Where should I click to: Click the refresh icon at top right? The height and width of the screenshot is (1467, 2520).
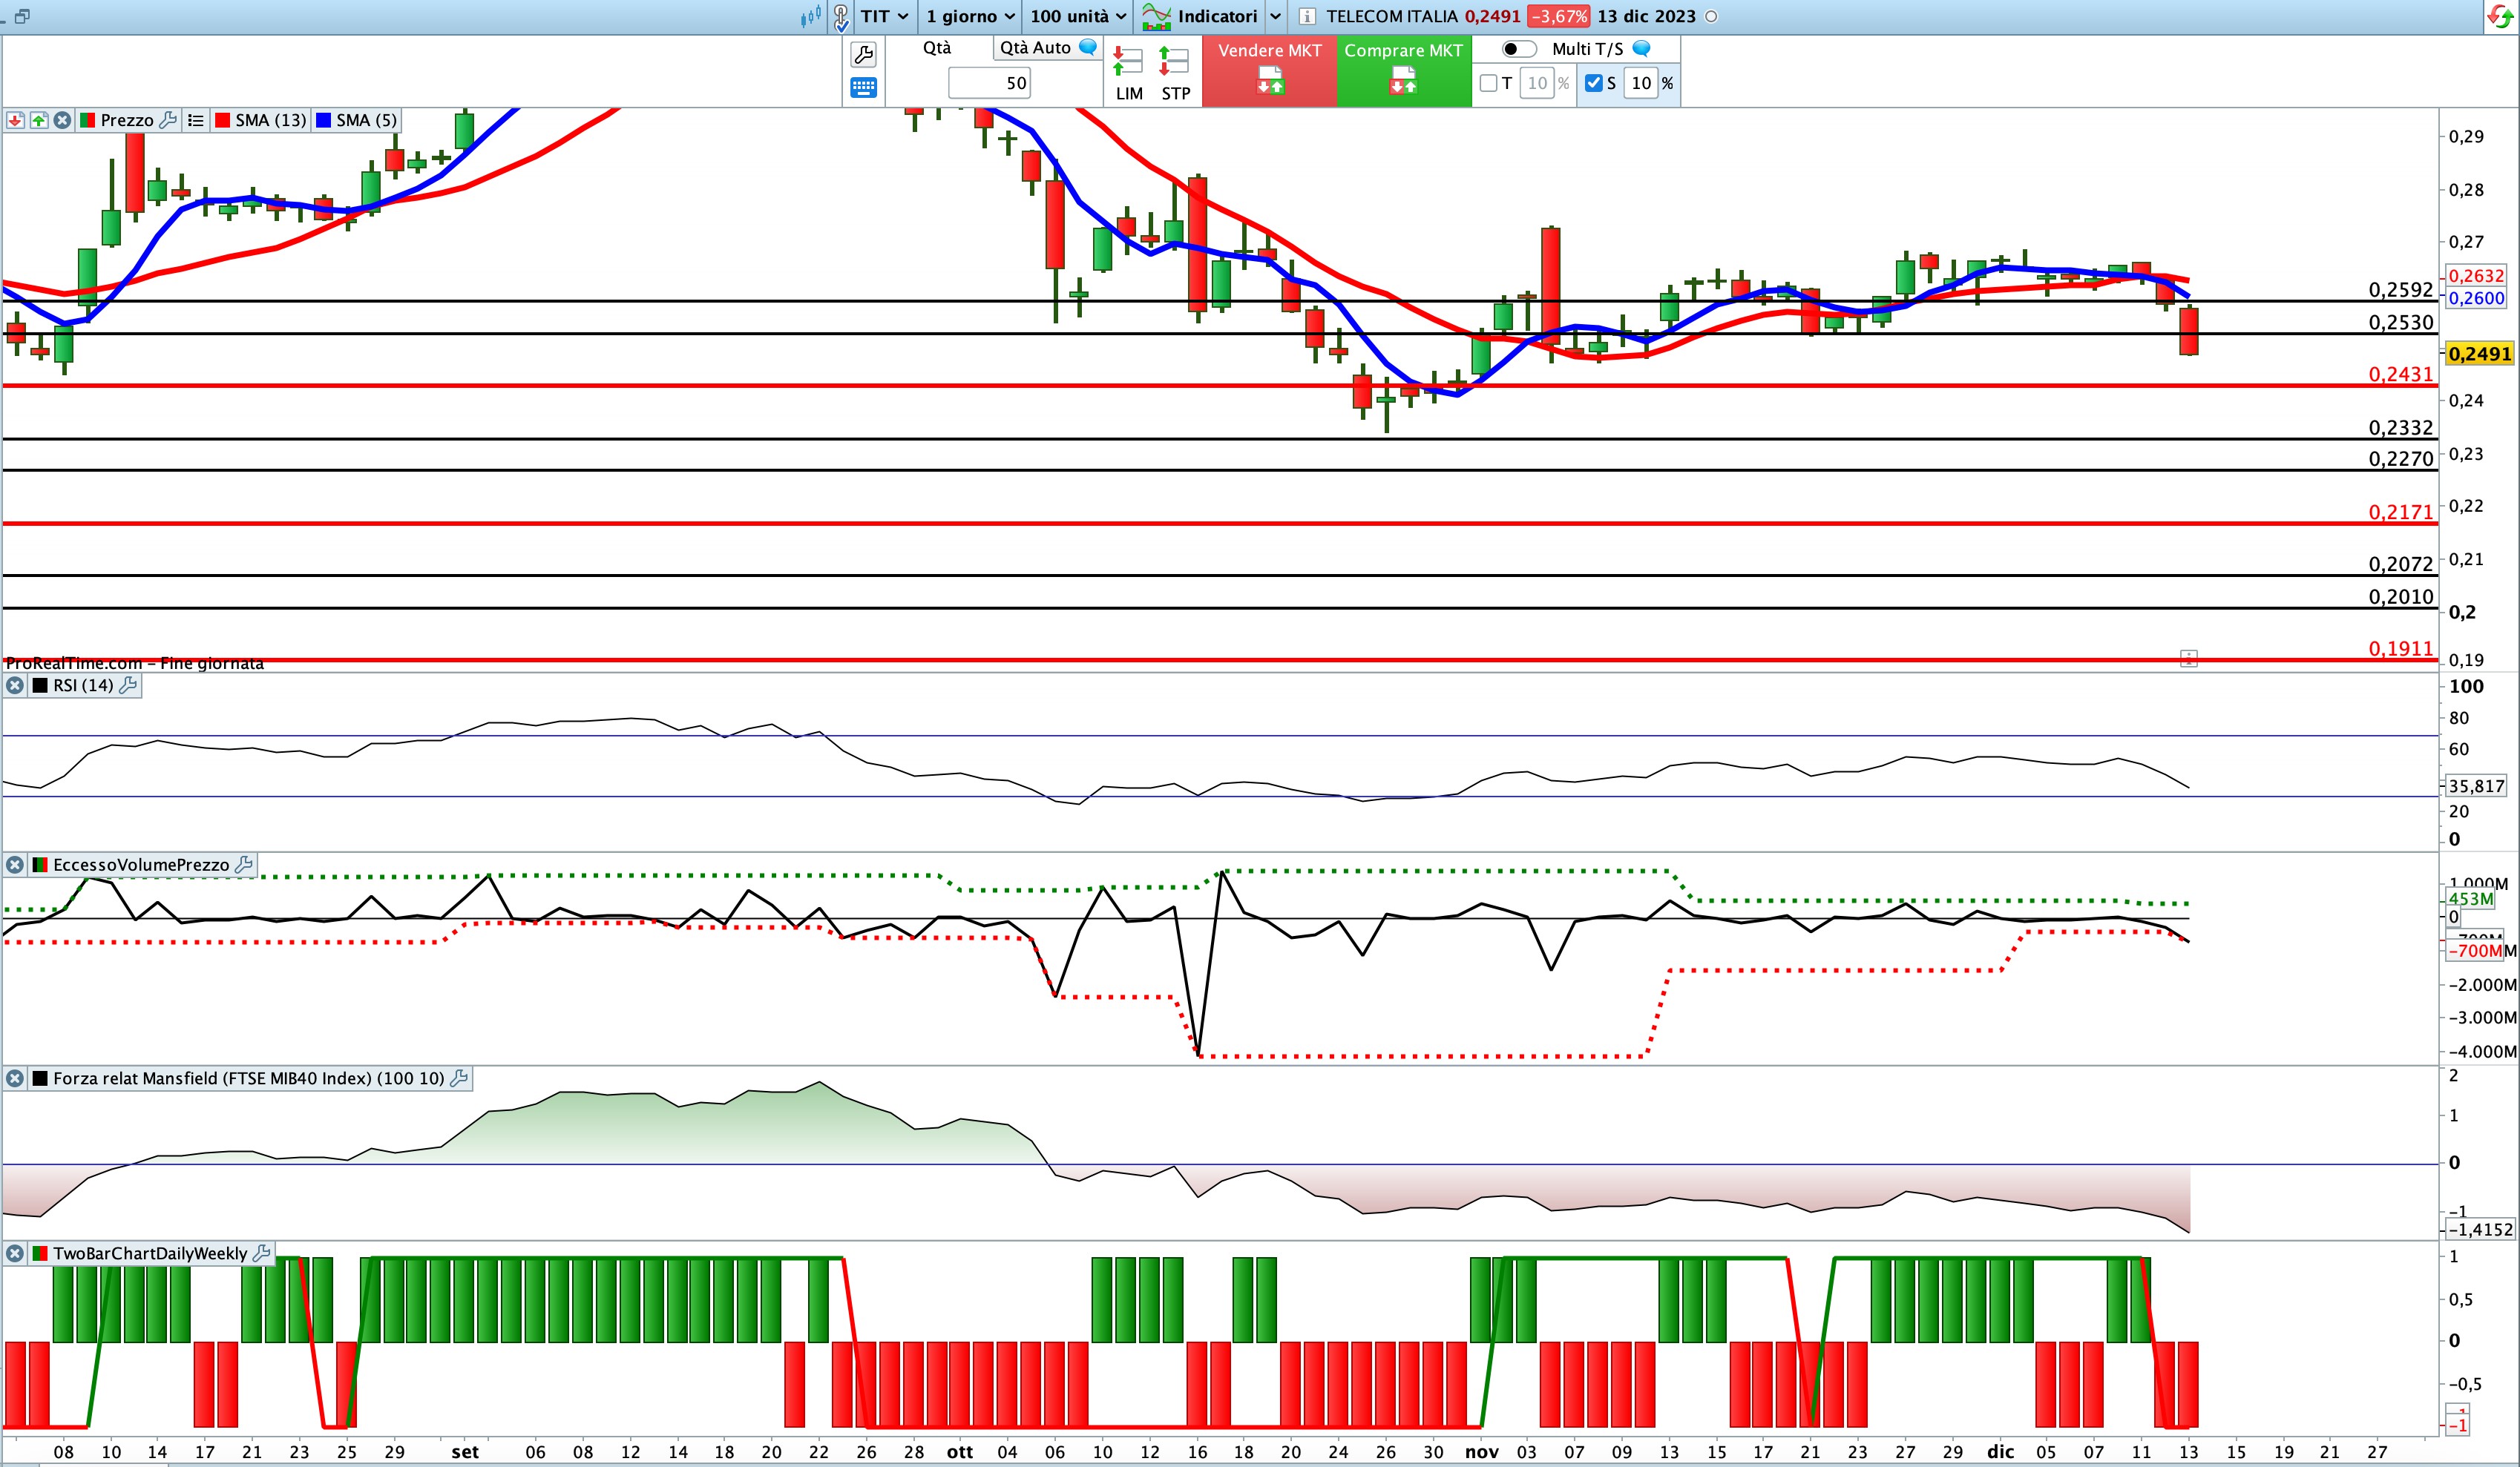(2499, 17)
